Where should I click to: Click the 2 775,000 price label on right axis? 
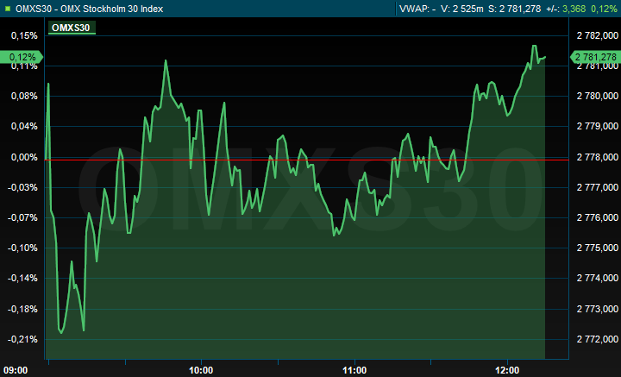[596, 248]
